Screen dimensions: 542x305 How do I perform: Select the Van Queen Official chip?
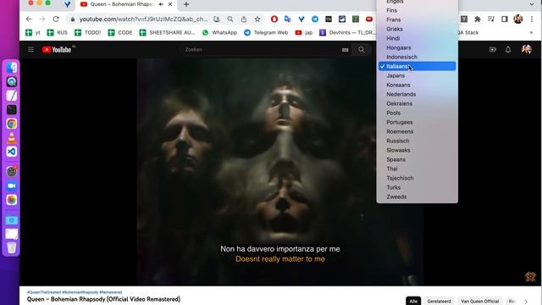[x=480, y=301]
